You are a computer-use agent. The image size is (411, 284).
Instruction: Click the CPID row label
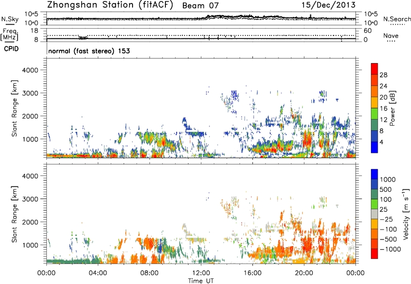pos(11,49)
